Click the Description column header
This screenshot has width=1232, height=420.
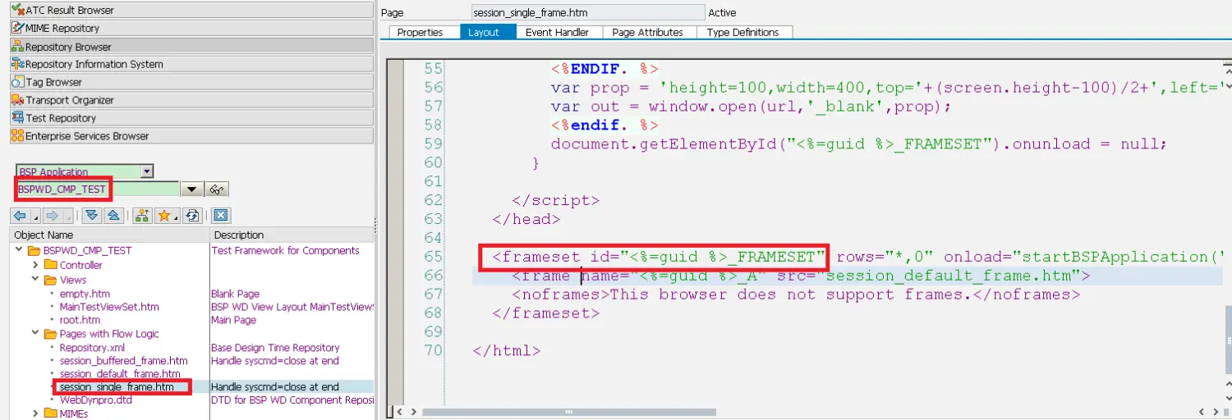pos(293,235)
